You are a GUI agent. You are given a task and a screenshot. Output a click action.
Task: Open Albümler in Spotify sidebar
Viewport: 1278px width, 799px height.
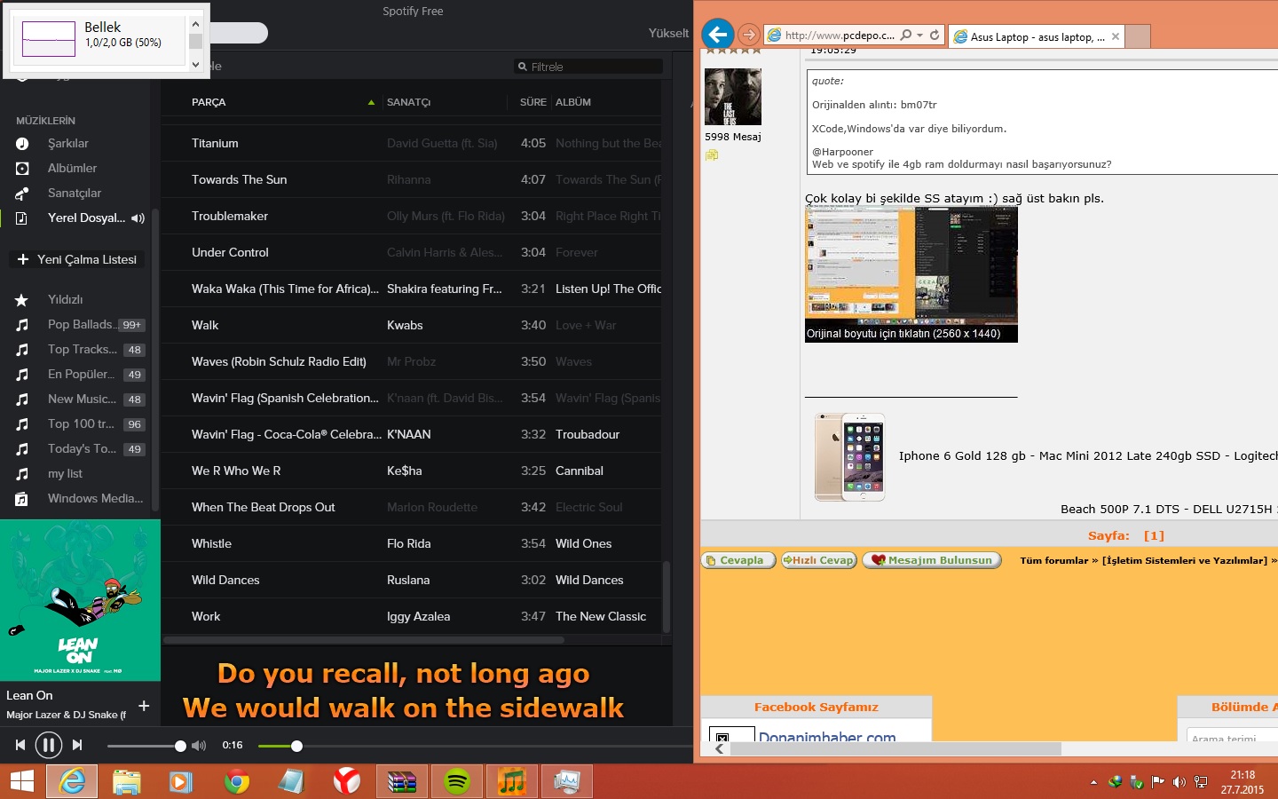(x=72, y=168)
